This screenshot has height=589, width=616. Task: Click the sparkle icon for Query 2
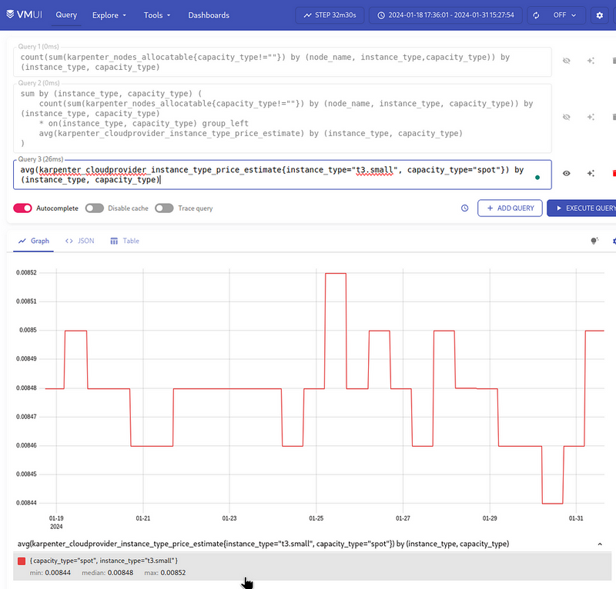pyautogui.click(x=591, y=118)
